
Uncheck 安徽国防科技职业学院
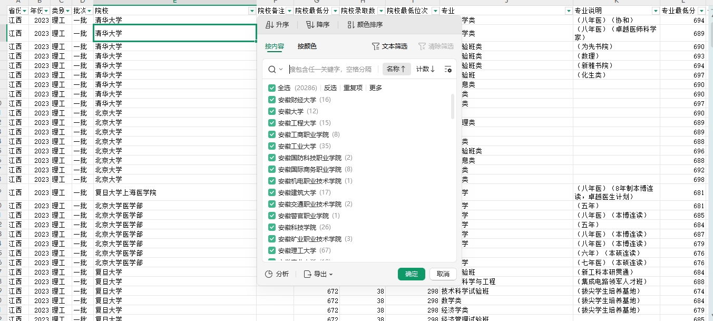tap(272, 158)
